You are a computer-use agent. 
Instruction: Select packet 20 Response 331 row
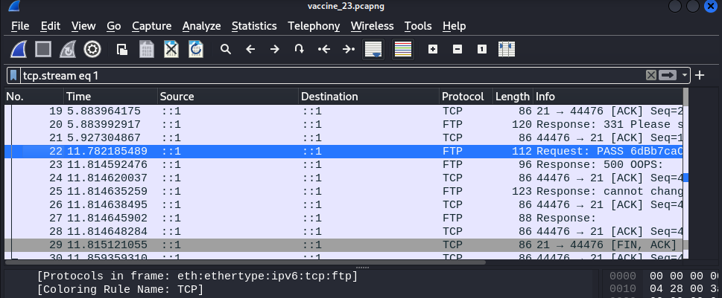344,124
